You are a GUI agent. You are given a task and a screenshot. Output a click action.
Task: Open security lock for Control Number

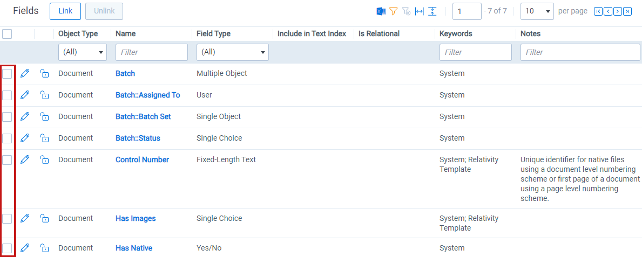click(44, 160)
